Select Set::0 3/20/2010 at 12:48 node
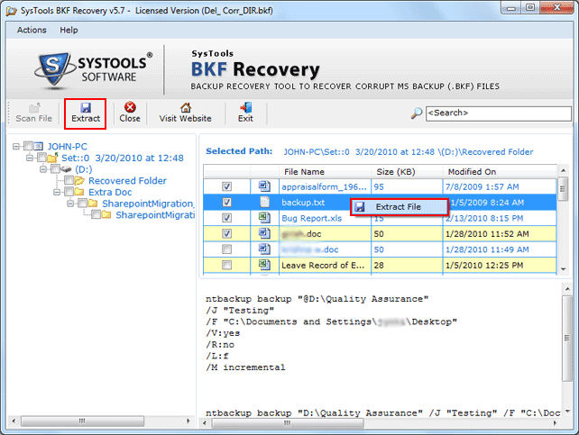The image size is (579, 435). pos(123,158)
